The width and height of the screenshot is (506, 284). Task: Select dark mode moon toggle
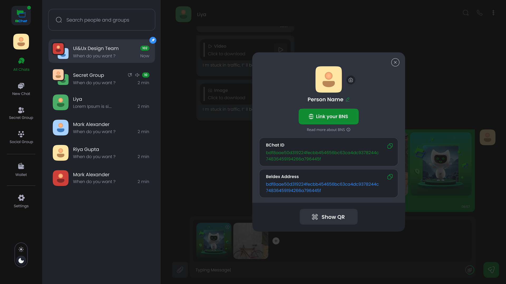[x=21, y=260]
